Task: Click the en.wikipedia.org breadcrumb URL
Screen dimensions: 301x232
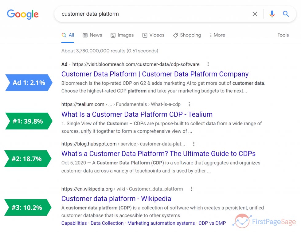Action: click(122, 189)
